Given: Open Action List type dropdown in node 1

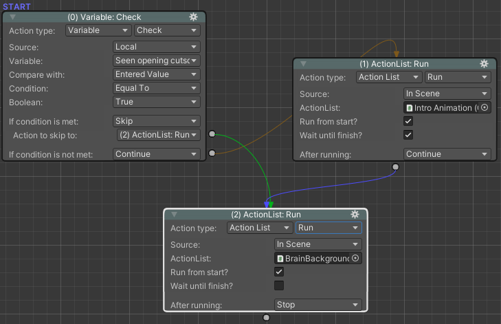Looking at the screenshot, I should (x=389, y=77).
